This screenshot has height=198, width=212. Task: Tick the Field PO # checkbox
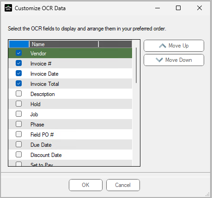tap(18, 134)
